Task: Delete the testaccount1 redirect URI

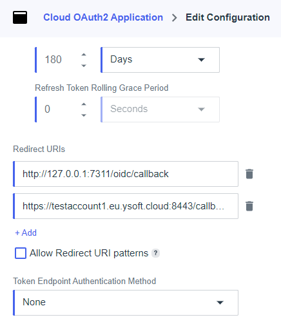Action: (249, 206)
